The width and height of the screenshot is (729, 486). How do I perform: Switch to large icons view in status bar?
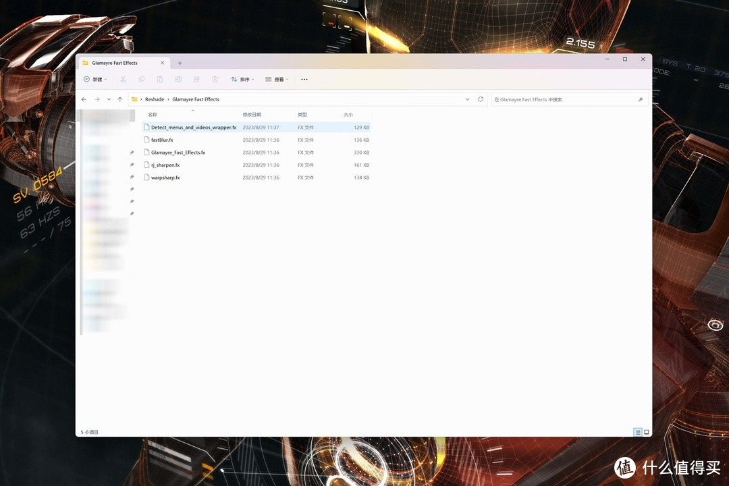pyautogui.click(x=646, y=432)
